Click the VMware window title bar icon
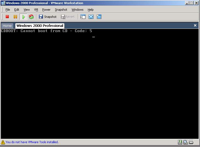 pyautogui.click(x=3, y=3)
